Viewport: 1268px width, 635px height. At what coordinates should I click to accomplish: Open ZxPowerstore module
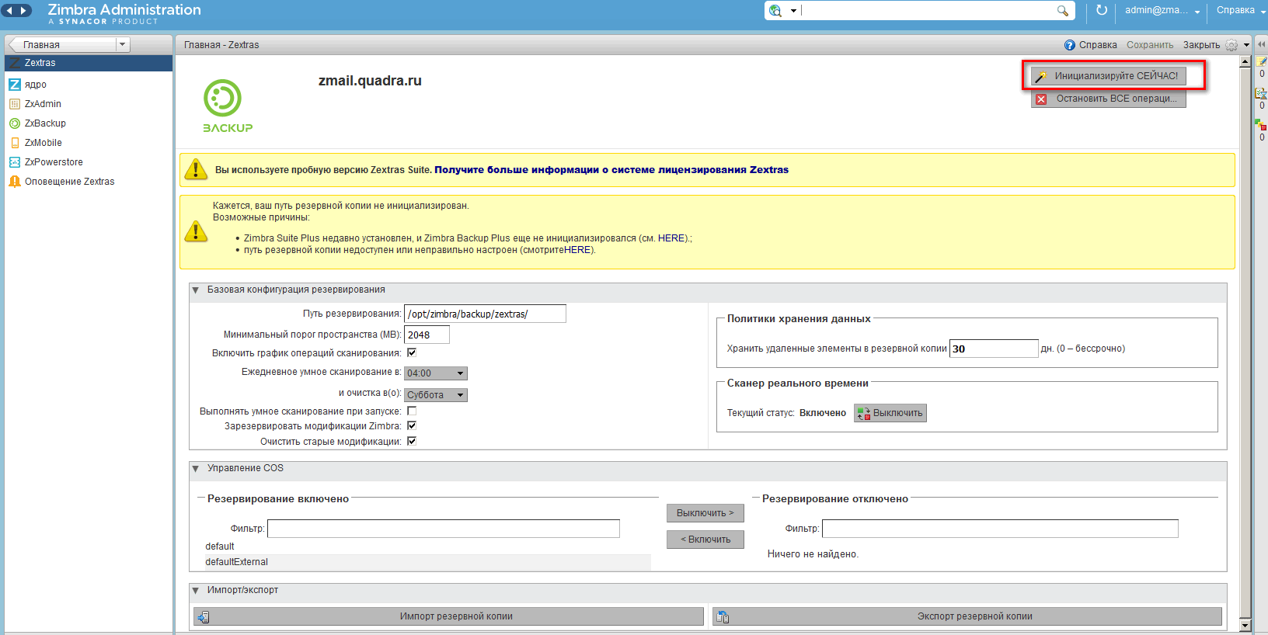(54, 162)
